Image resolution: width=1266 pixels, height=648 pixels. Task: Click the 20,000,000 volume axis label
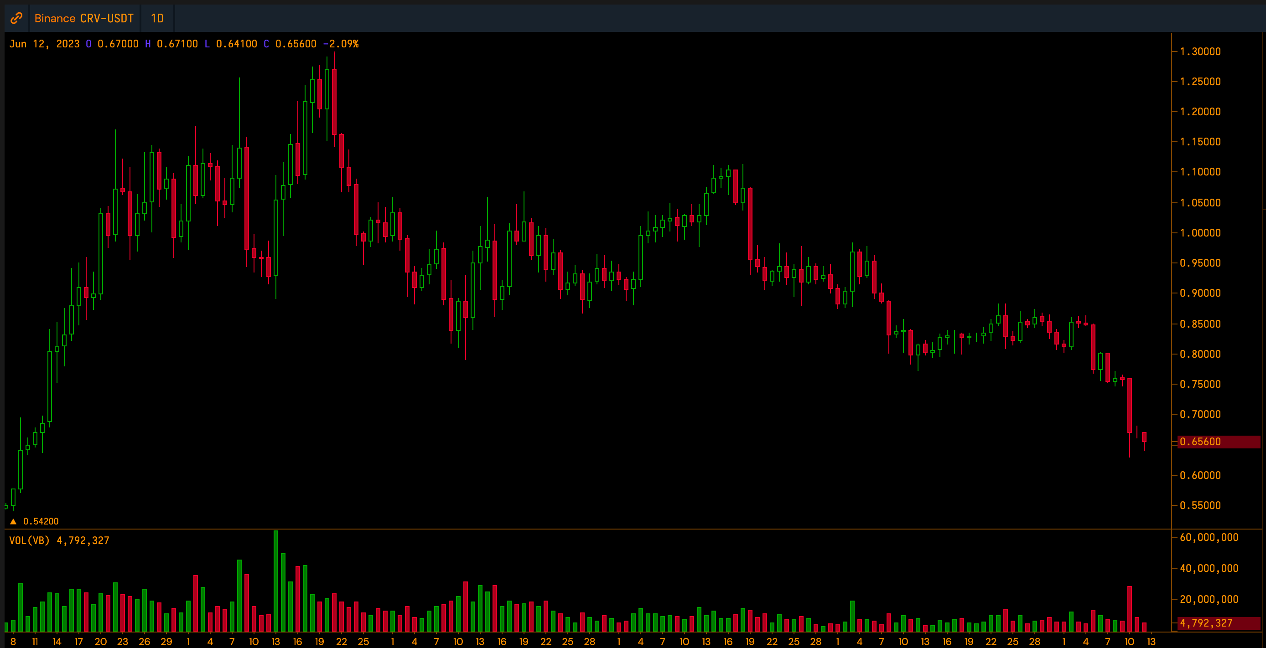[x=1209, y=599]
